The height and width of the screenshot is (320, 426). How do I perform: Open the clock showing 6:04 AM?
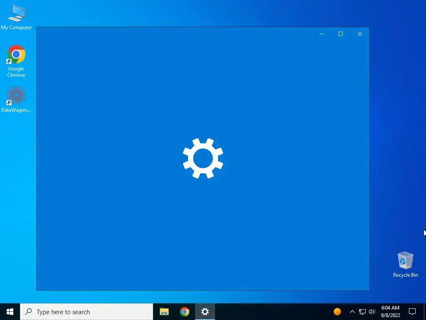(x=390, y=312)
